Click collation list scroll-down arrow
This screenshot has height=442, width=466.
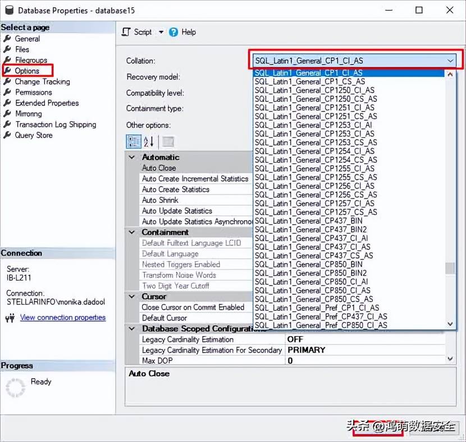click(450, 324)
